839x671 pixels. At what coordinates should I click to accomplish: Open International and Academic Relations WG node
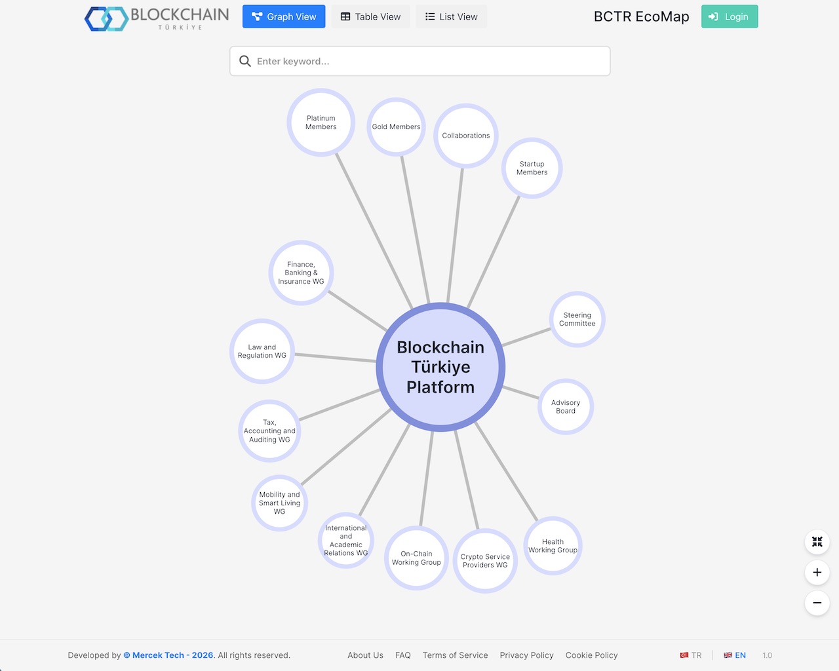346,541
